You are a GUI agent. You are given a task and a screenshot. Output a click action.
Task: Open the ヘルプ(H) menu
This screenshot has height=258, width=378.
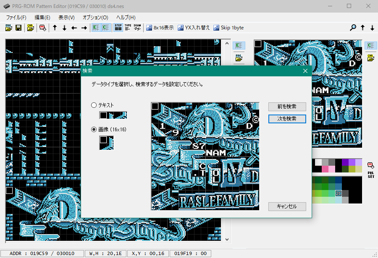(126, 17)
